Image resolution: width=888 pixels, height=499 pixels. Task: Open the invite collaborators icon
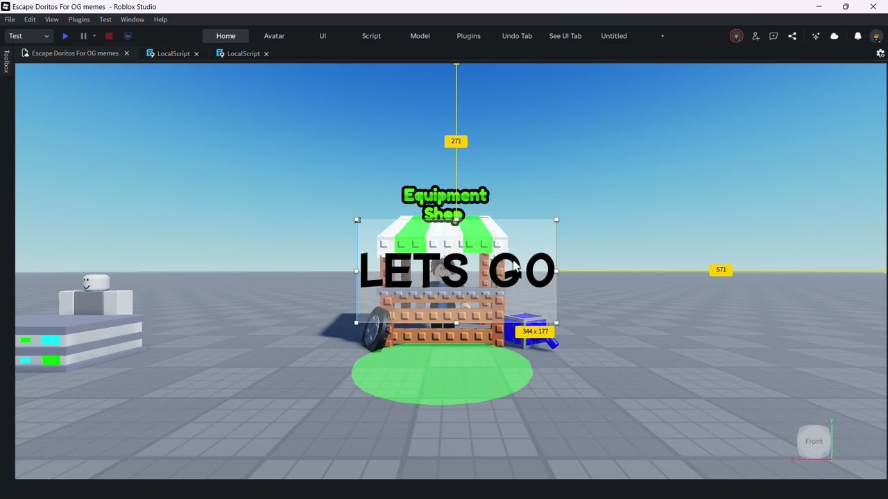[755, 36]
